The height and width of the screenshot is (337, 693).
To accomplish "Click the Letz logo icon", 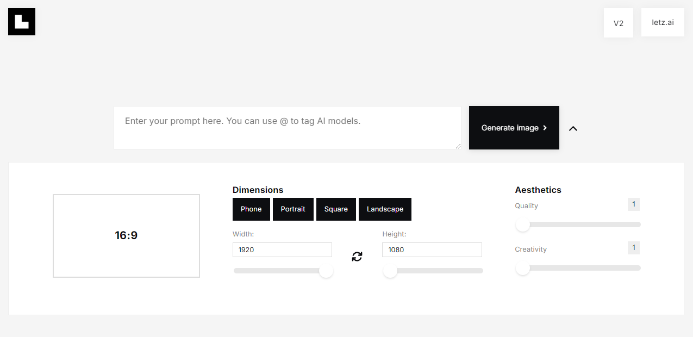I will click(22, 22).
